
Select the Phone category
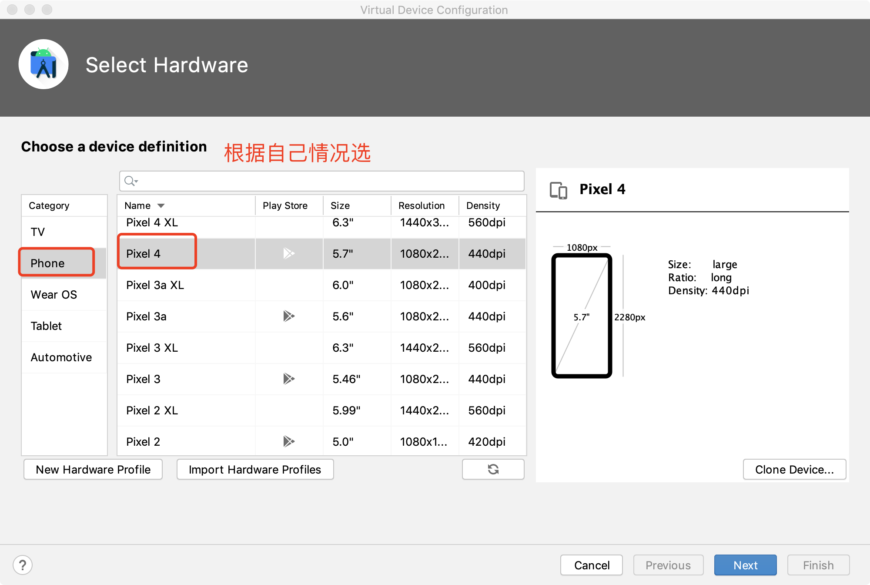coord(64,263)
